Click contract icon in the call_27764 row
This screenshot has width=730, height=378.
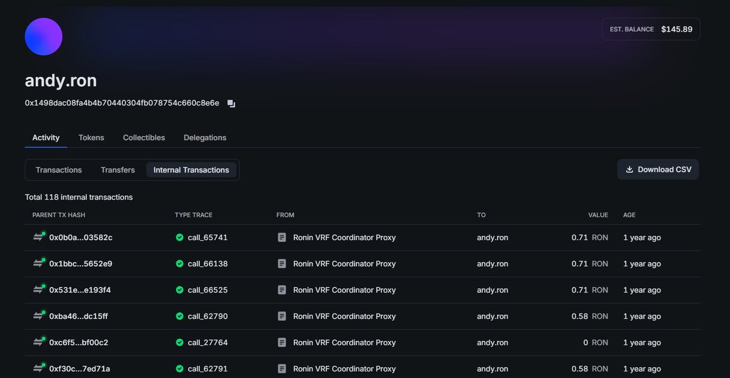[282, 342]
